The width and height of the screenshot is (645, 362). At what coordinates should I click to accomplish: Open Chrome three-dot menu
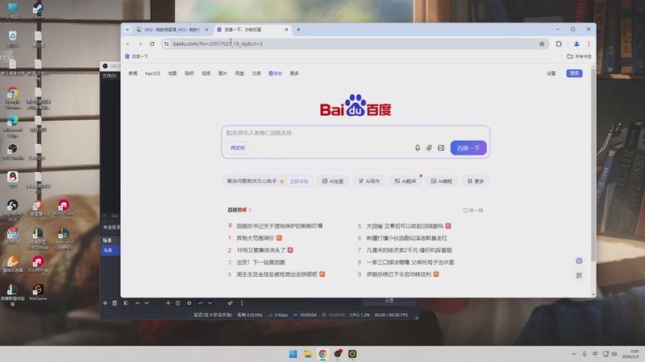pos(589,44)
